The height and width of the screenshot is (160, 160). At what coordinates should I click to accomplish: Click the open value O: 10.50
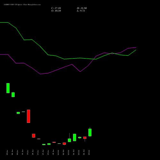tap(56, 11)
